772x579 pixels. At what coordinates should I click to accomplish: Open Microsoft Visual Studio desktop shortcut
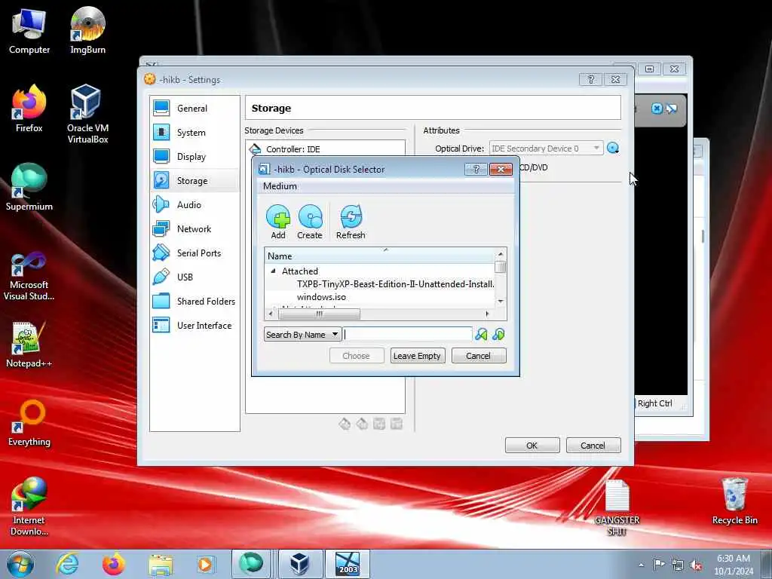[x=29, y=276]
